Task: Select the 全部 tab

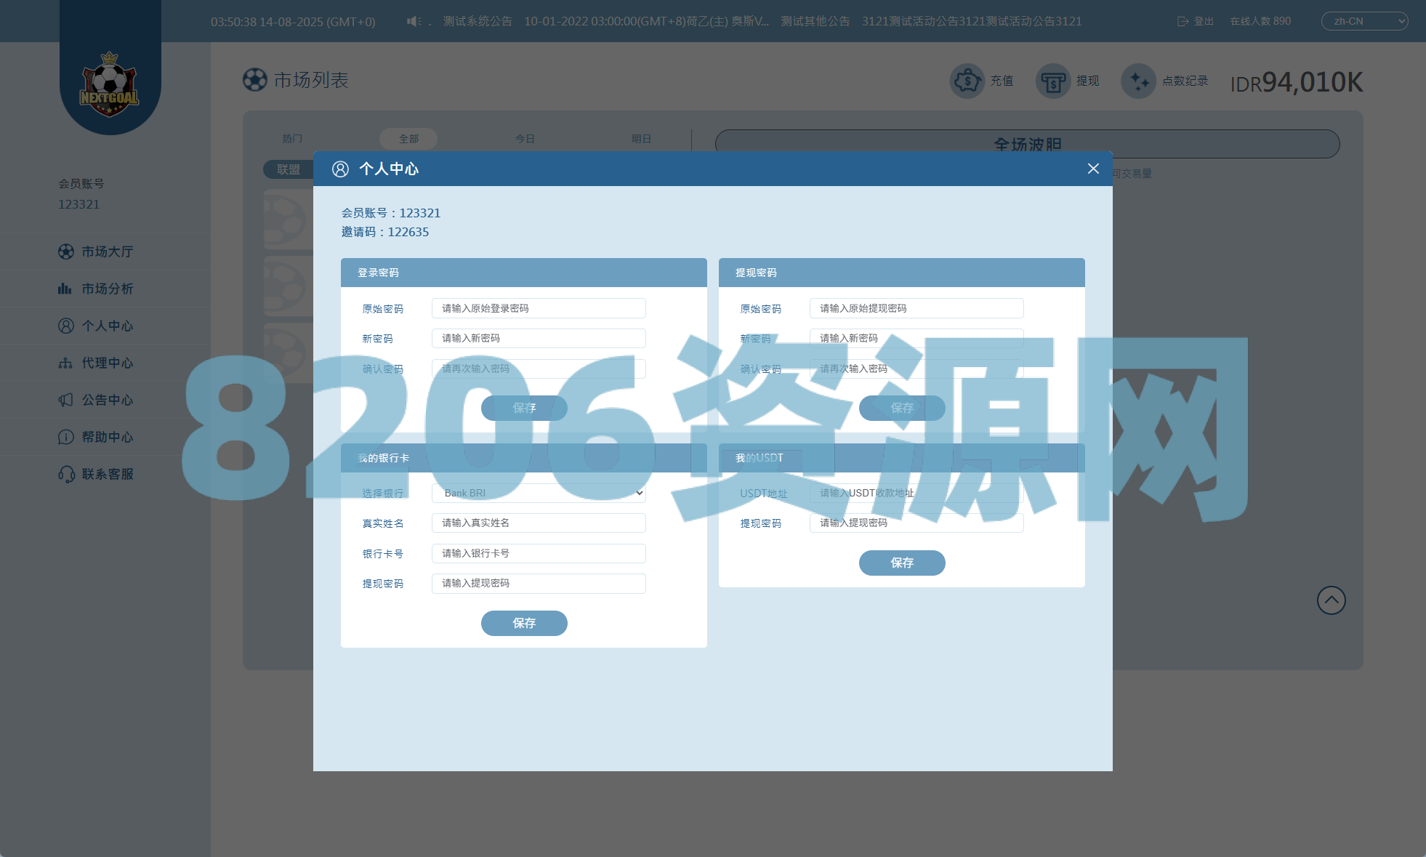Action: coord(408,138)
